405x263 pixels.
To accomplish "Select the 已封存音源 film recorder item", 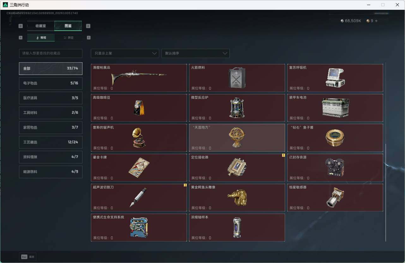I will [335, 168].
